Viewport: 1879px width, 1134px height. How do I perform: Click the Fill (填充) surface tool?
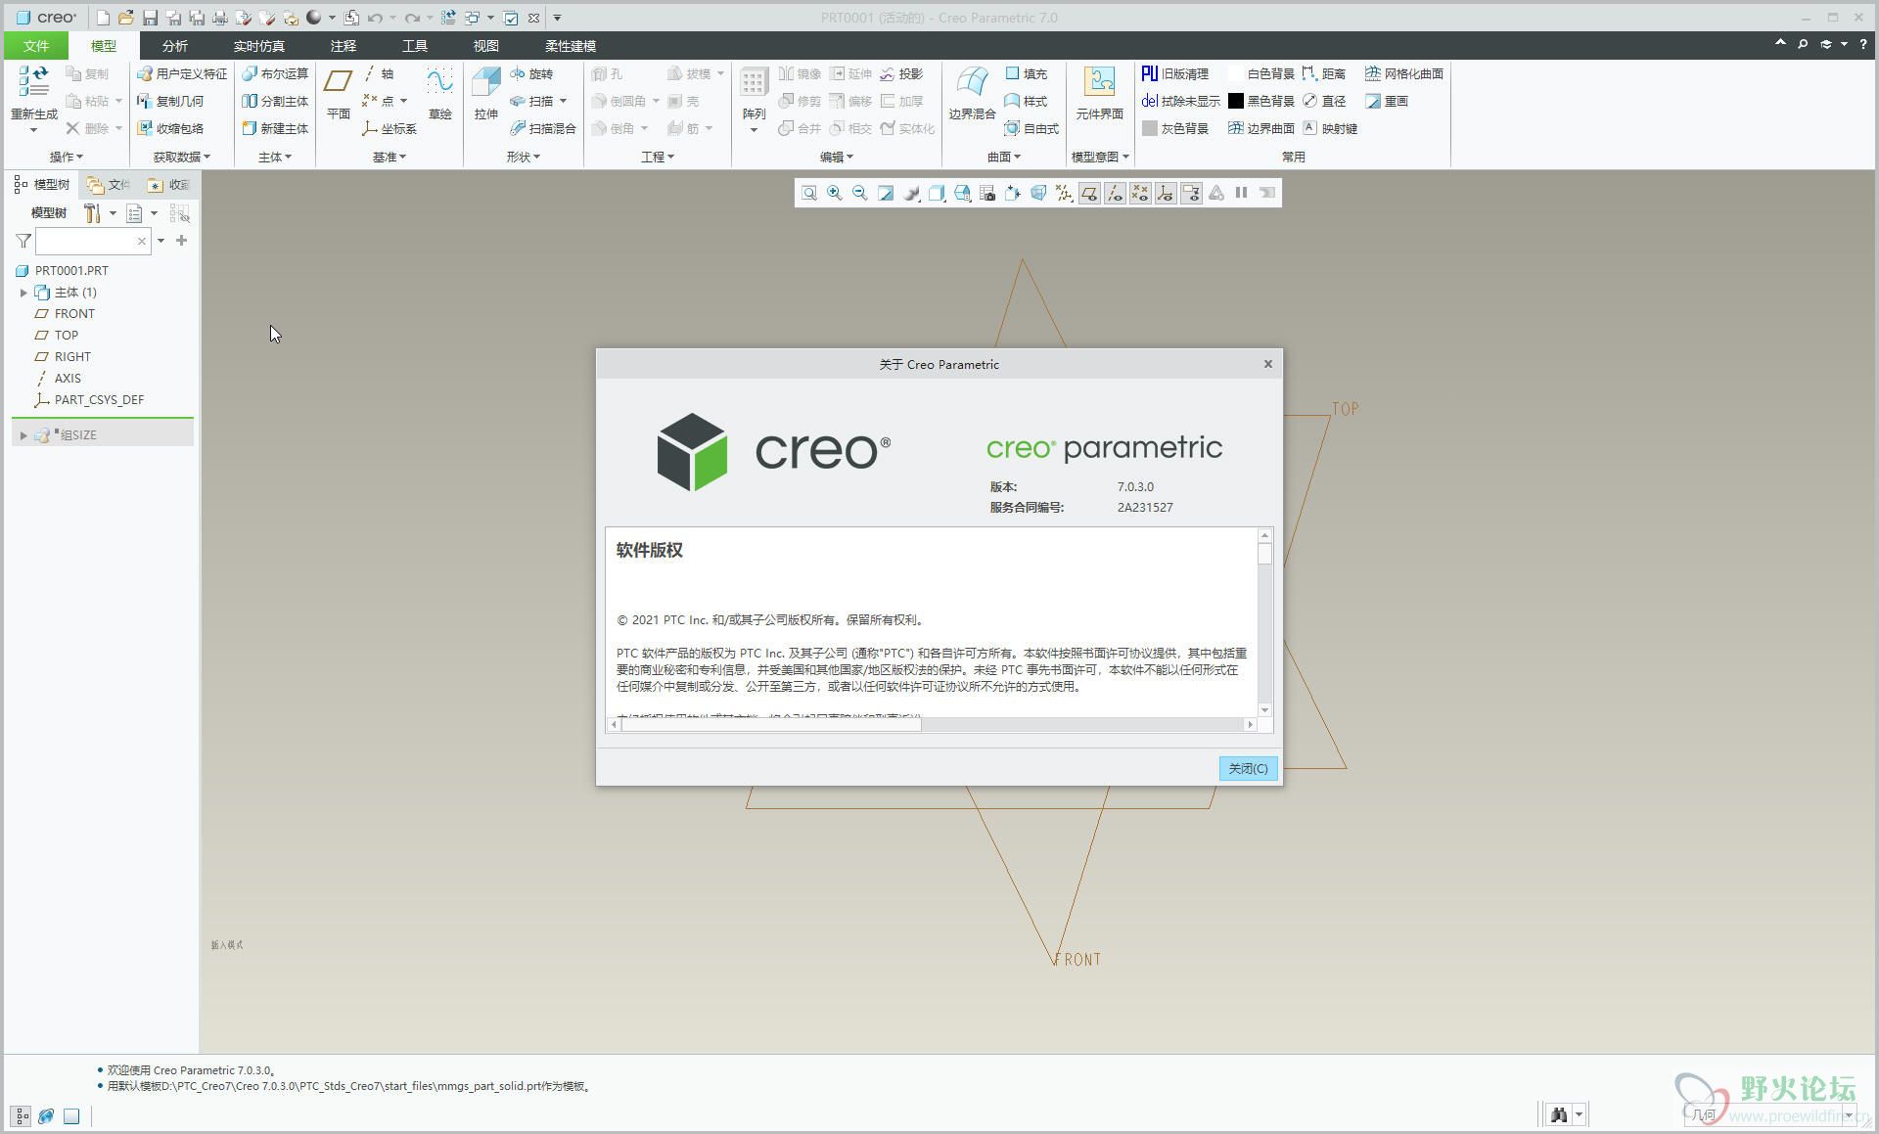point(1027,73)
